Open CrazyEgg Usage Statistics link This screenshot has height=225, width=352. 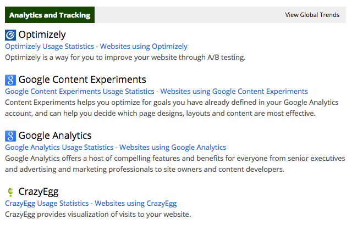pos(47,203)
